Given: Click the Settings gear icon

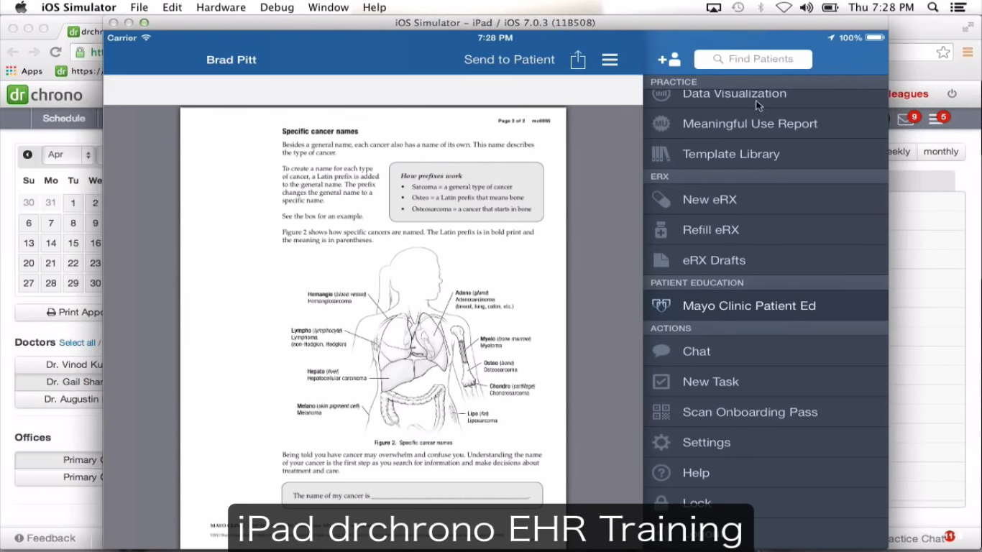Looking at the screenshot, I should (661, 443).
